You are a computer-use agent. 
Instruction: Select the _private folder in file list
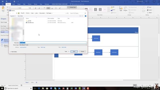pyautogui.click(x=29, y=21)
